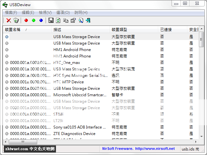Click device icon of HTC MTP Device row
This screenshot has width=207, height=155.
pyautogui.click(x=7, y=82)
